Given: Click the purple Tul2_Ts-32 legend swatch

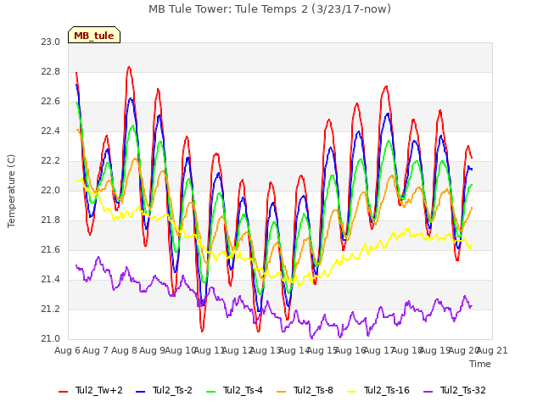Looking at the screenshot, I should click(428, 392).
